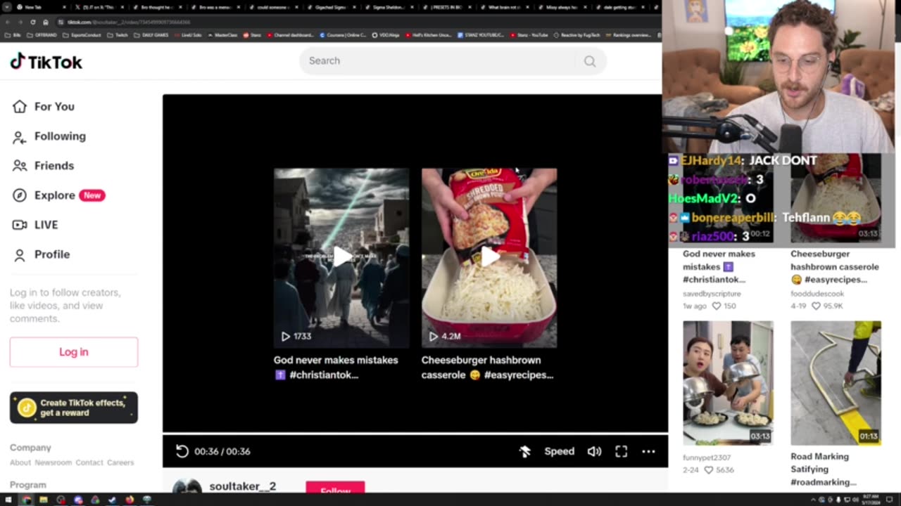Click the replay video icon

click(182, 451)
